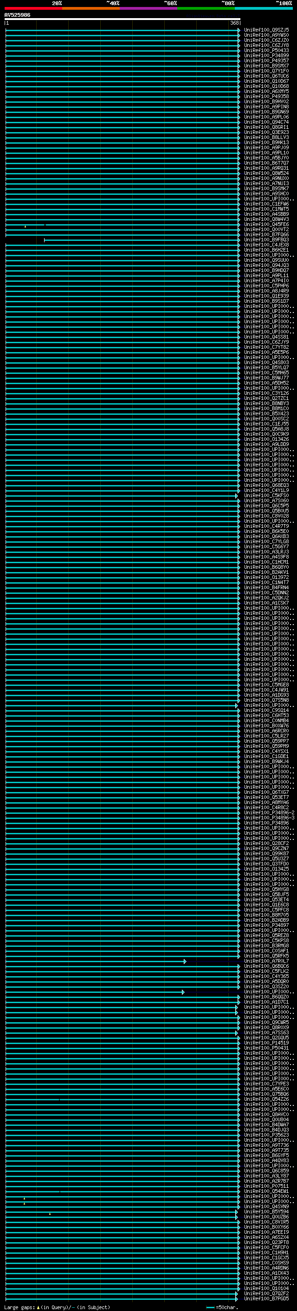Select hit label UniRef100_A7SS63
The height and width of the screenshot is (1311, 297).
tap(266, 1032)
